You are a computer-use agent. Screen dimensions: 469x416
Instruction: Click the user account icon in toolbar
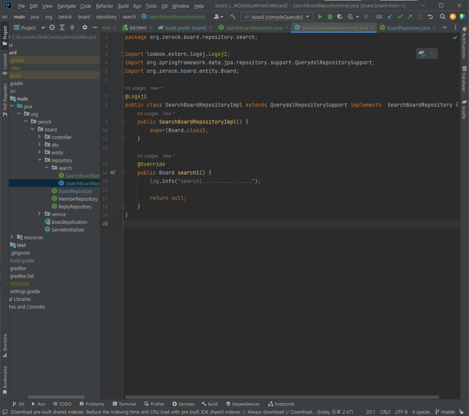[x=218, y=17]
